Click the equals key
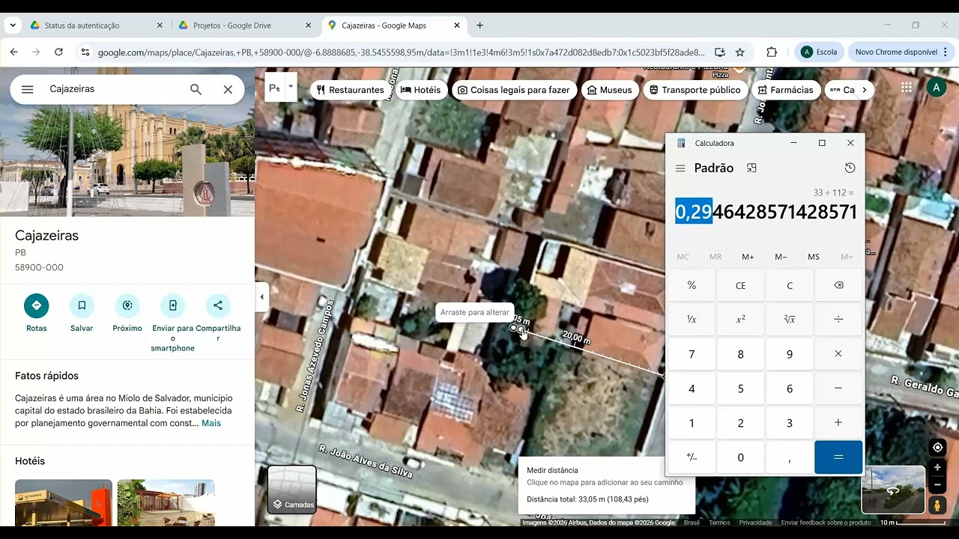The width and height of the screenshot is (959, 539). [838, 457]
